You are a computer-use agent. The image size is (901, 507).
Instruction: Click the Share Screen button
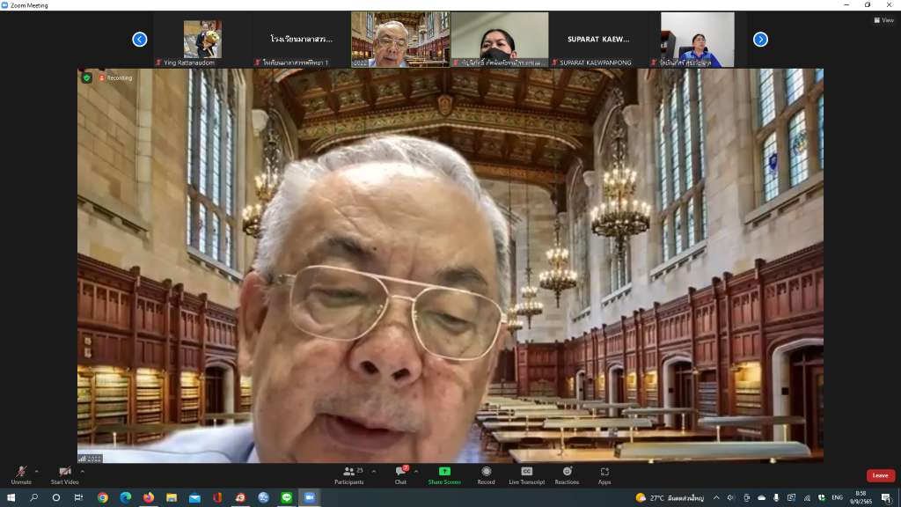(444, 475)
